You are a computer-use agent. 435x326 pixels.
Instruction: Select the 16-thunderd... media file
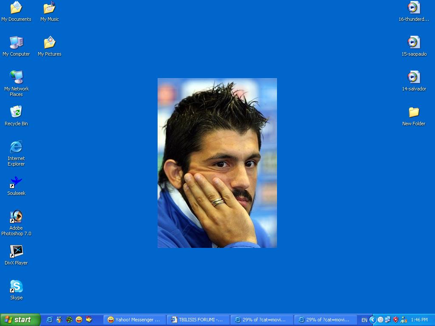(x=413, y=8)
